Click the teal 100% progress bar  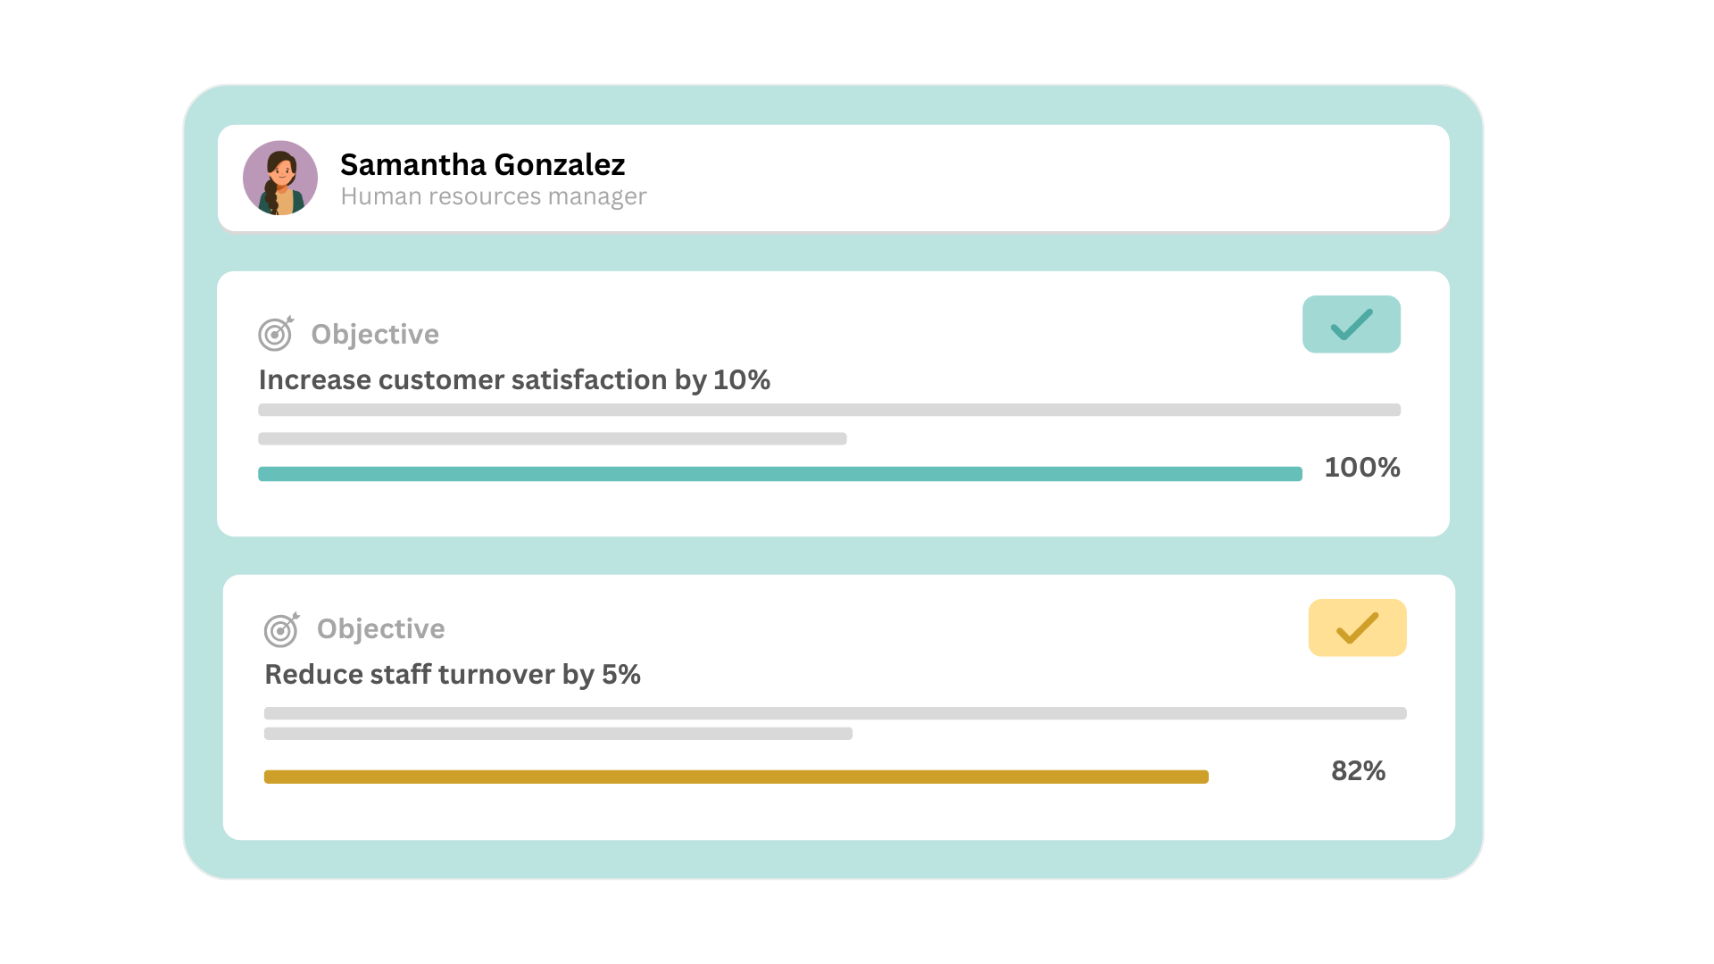coord(779,474)
